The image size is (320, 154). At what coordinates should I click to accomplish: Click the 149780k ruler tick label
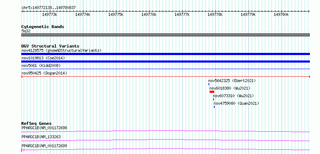click(281, 15)
